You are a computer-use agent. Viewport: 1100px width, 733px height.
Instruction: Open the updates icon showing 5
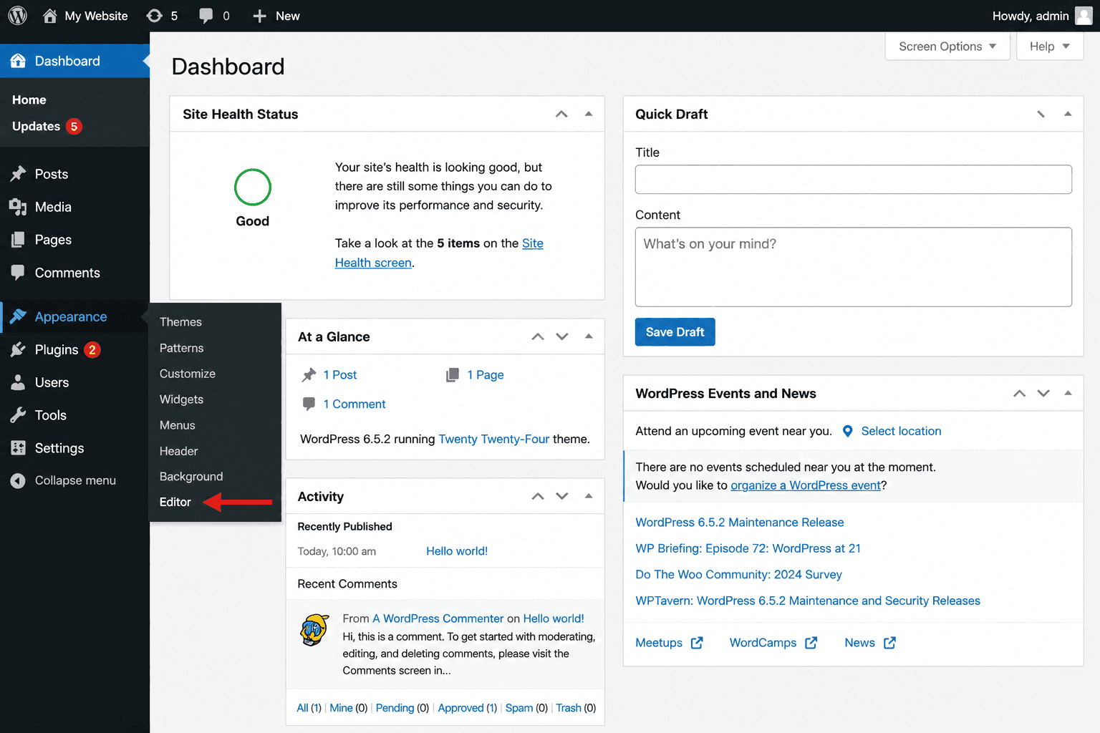(x=154, y=15)
